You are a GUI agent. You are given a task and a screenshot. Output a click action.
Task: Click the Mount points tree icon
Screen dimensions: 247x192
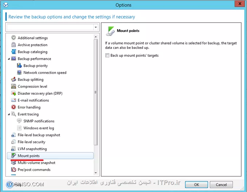pyautogui.click(x=13, y=156)
